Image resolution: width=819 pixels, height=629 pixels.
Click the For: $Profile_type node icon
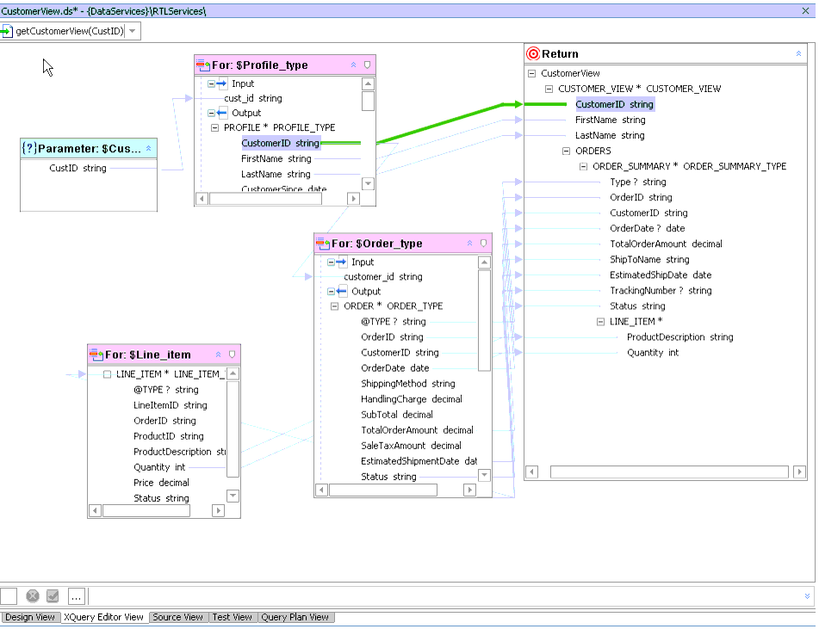point(203,65)
